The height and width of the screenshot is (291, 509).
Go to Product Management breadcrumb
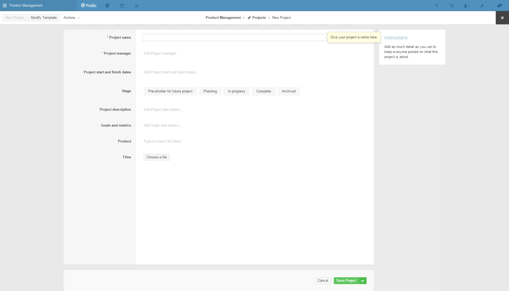click(223, 18)
